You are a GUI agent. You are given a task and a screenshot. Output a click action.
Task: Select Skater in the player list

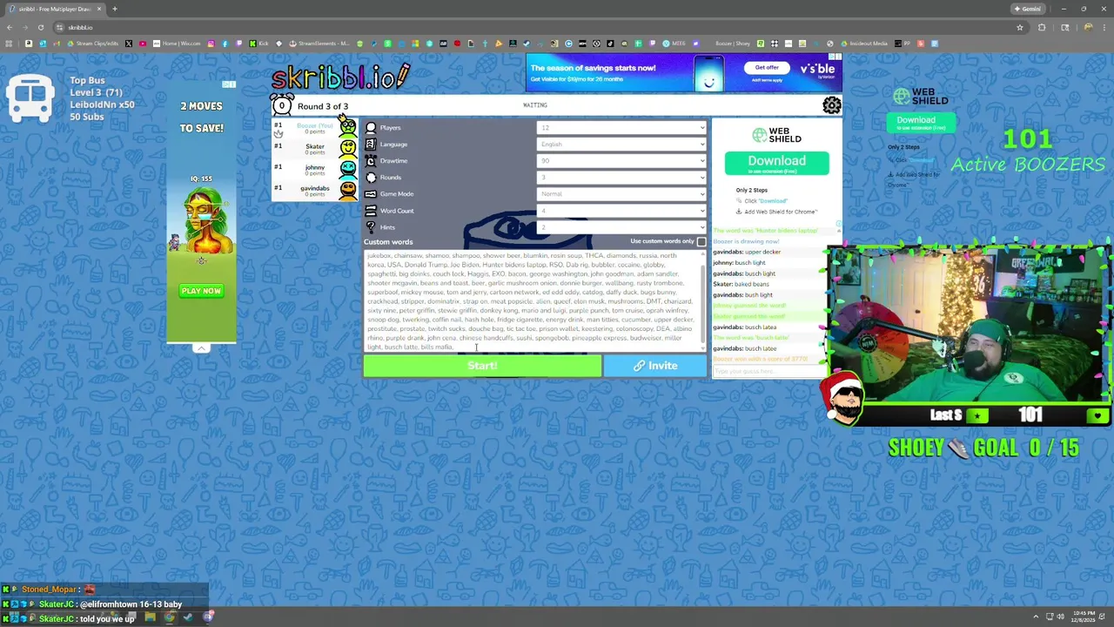tap(315, 148)
